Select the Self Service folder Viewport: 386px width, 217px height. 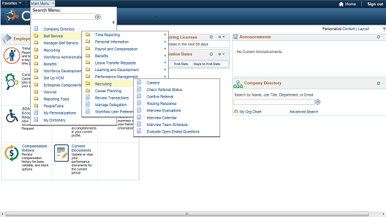pyautogui.click(x=53, y=36)
